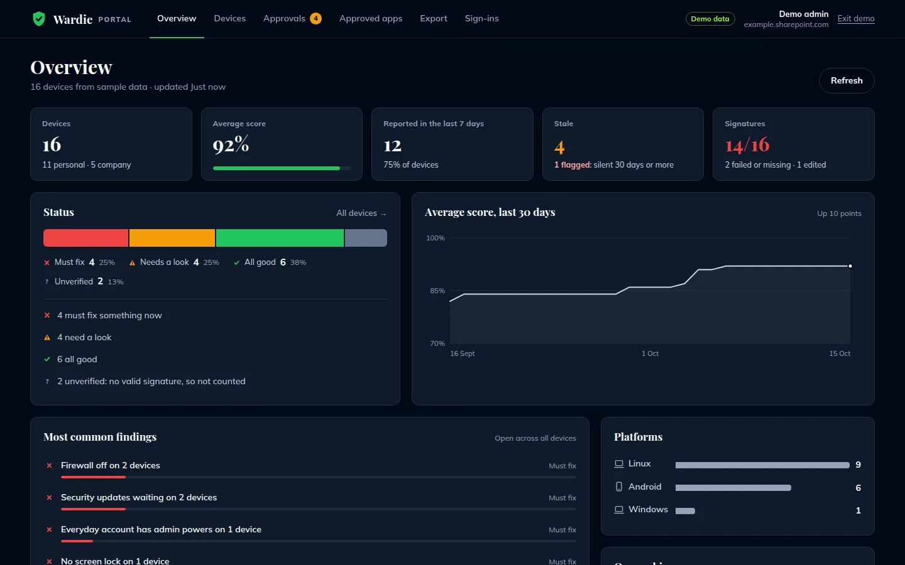Click the Exit demo link

click(x=856, y=19)
